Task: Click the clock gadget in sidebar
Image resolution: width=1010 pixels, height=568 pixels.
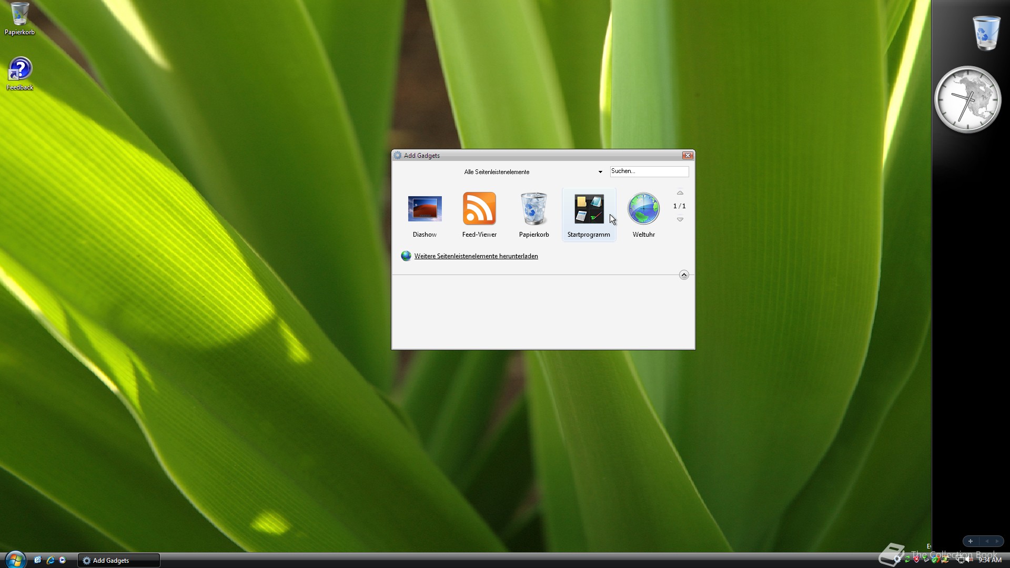Action: [967, 99]
